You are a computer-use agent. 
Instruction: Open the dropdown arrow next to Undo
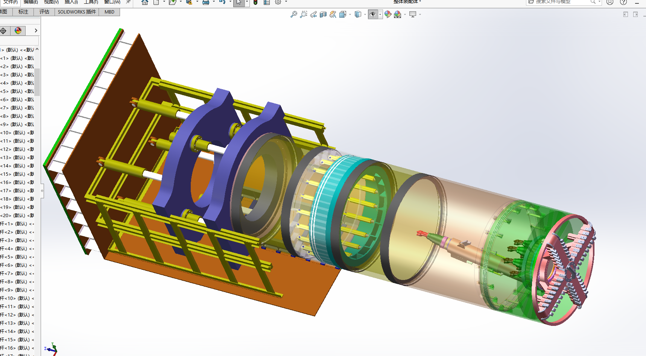pos(230,2)
